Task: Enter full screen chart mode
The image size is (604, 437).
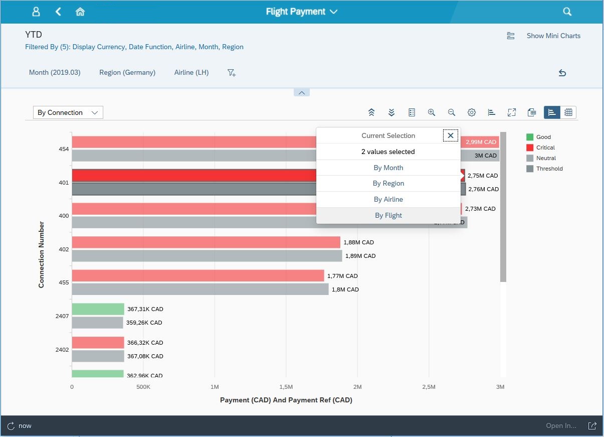Action: click(512, 112)
